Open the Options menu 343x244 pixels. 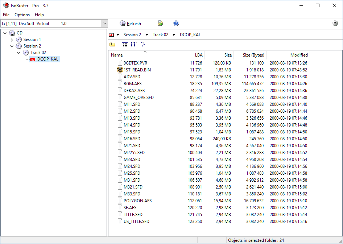22,15
